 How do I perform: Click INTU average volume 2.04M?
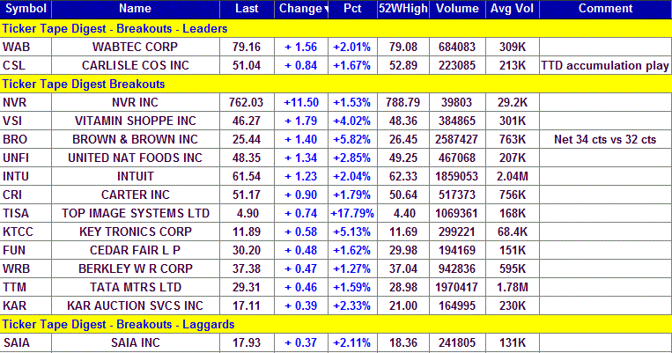[512, 176]
